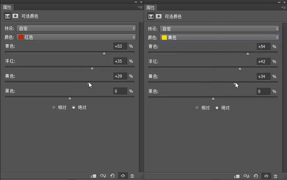This screenshot has height=180, width=287.
Task: Reset adjustment defaults in left panel
Action: tap(112, 176)
